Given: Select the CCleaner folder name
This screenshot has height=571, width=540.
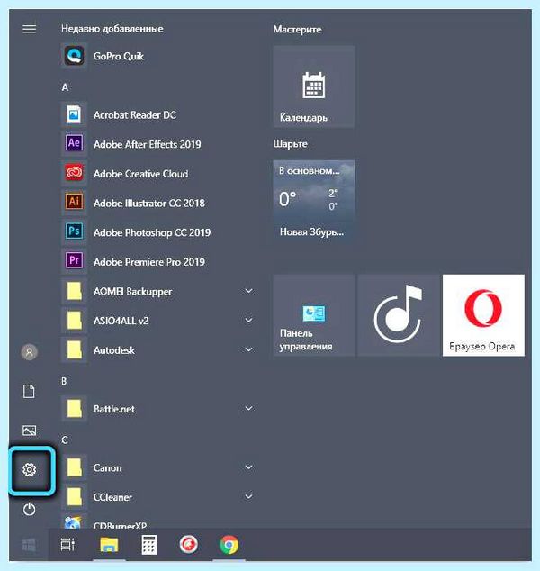Looking at the screenshot, I should 112,497.
